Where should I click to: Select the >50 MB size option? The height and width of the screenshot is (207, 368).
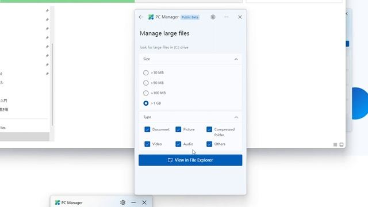[x=145, y=83]
